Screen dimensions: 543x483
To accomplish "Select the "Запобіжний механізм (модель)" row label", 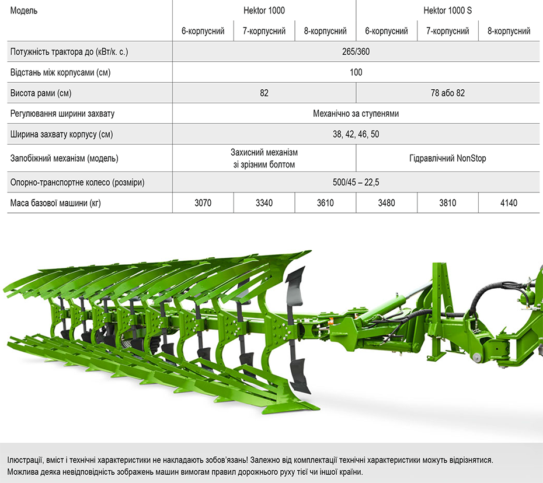I will tap(64, 159).
